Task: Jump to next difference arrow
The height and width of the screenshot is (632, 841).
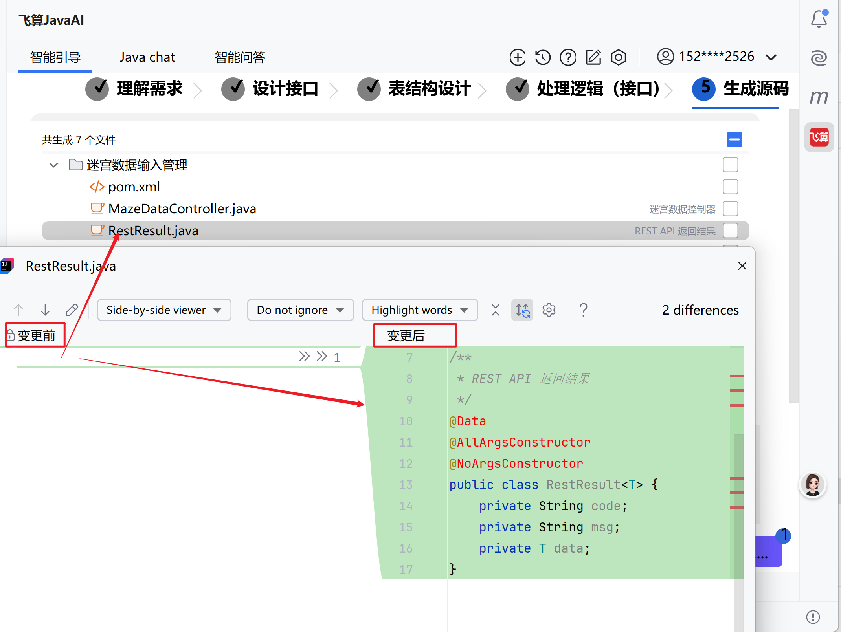Action: [45, 310]
